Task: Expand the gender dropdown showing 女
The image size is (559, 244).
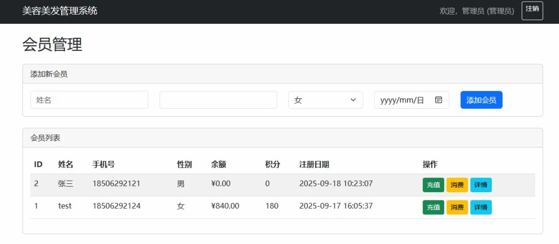Action: click(x=325, y=100)
